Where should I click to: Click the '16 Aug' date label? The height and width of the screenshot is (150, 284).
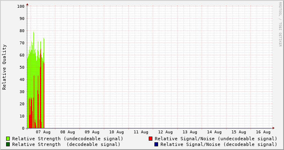click(x=263, y=132)
